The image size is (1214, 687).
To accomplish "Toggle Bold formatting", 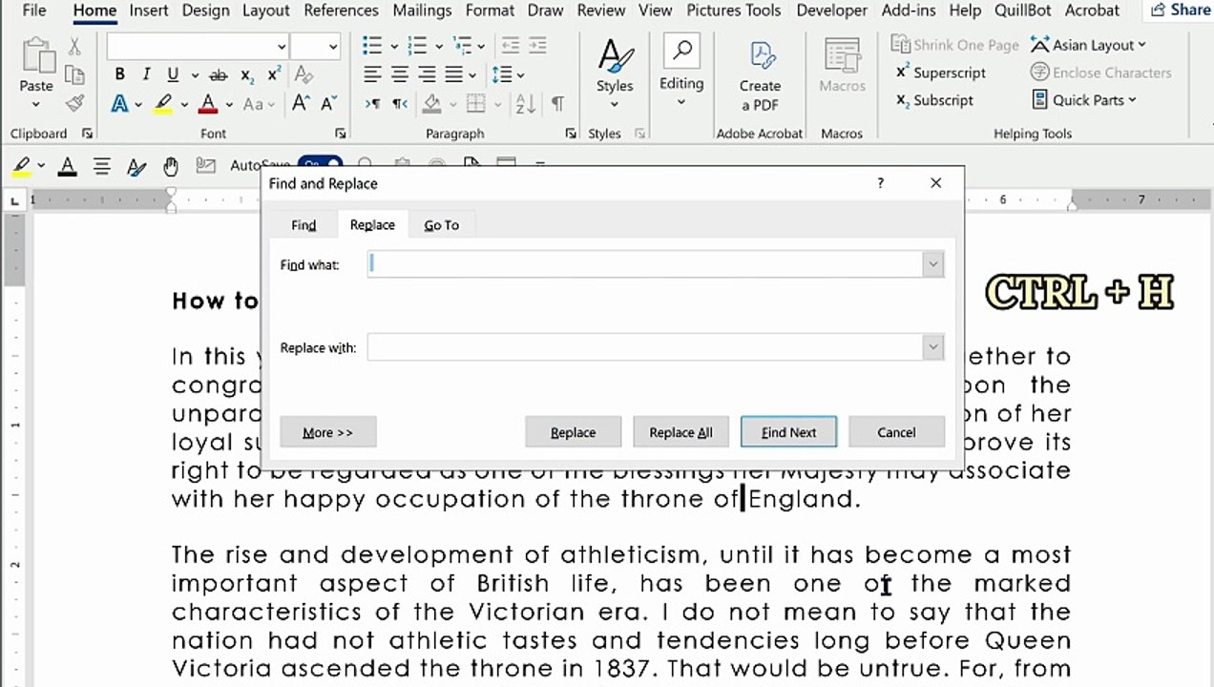I will click(119, 74).
